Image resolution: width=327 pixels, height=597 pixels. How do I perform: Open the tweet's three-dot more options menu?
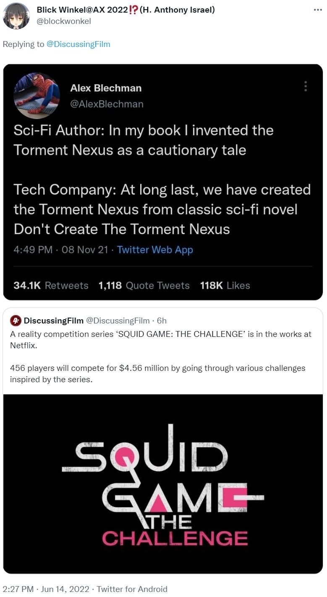coord(318,10)
